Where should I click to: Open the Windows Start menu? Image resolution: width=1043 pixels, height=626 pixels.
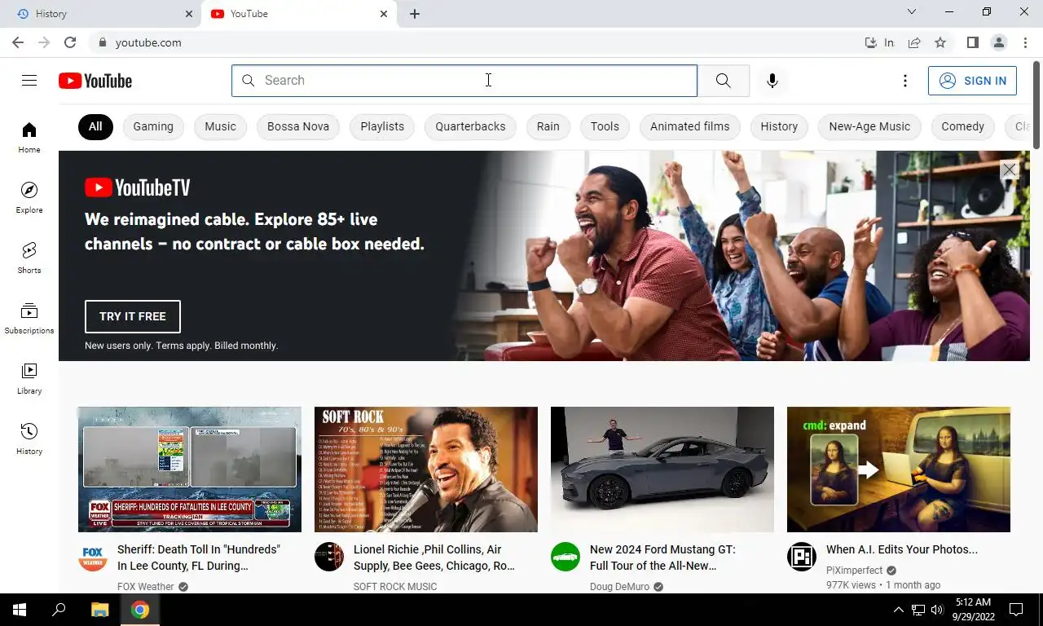[20, 609]
